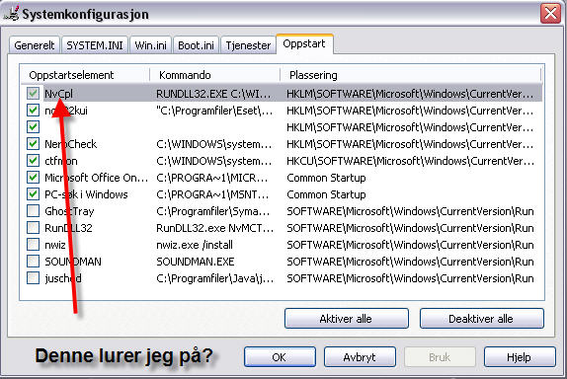Click Common Startup for Microsoft Office row
Screen dimensions: 567x379
click(x=326, y=178)
